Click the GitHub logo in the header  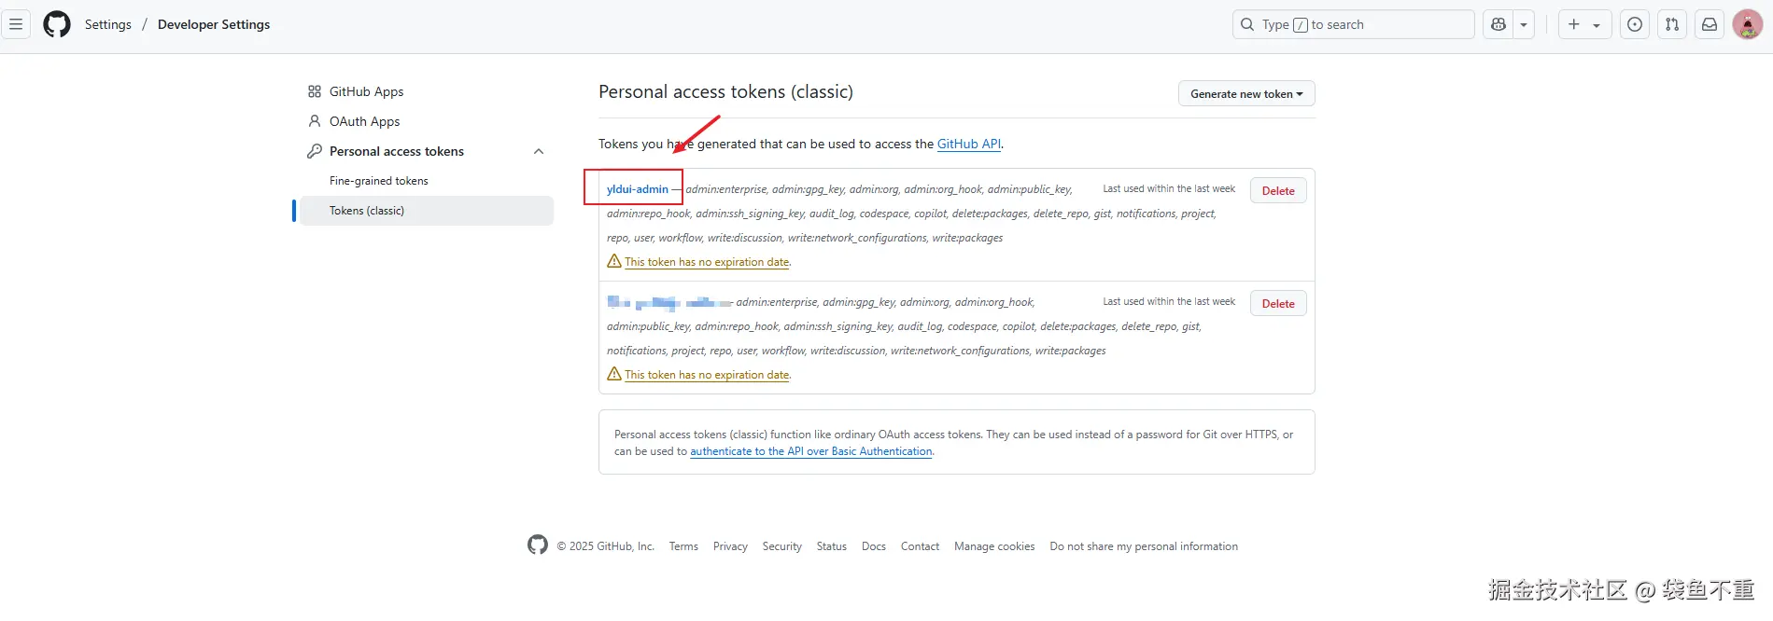click(x=57, y=24)
